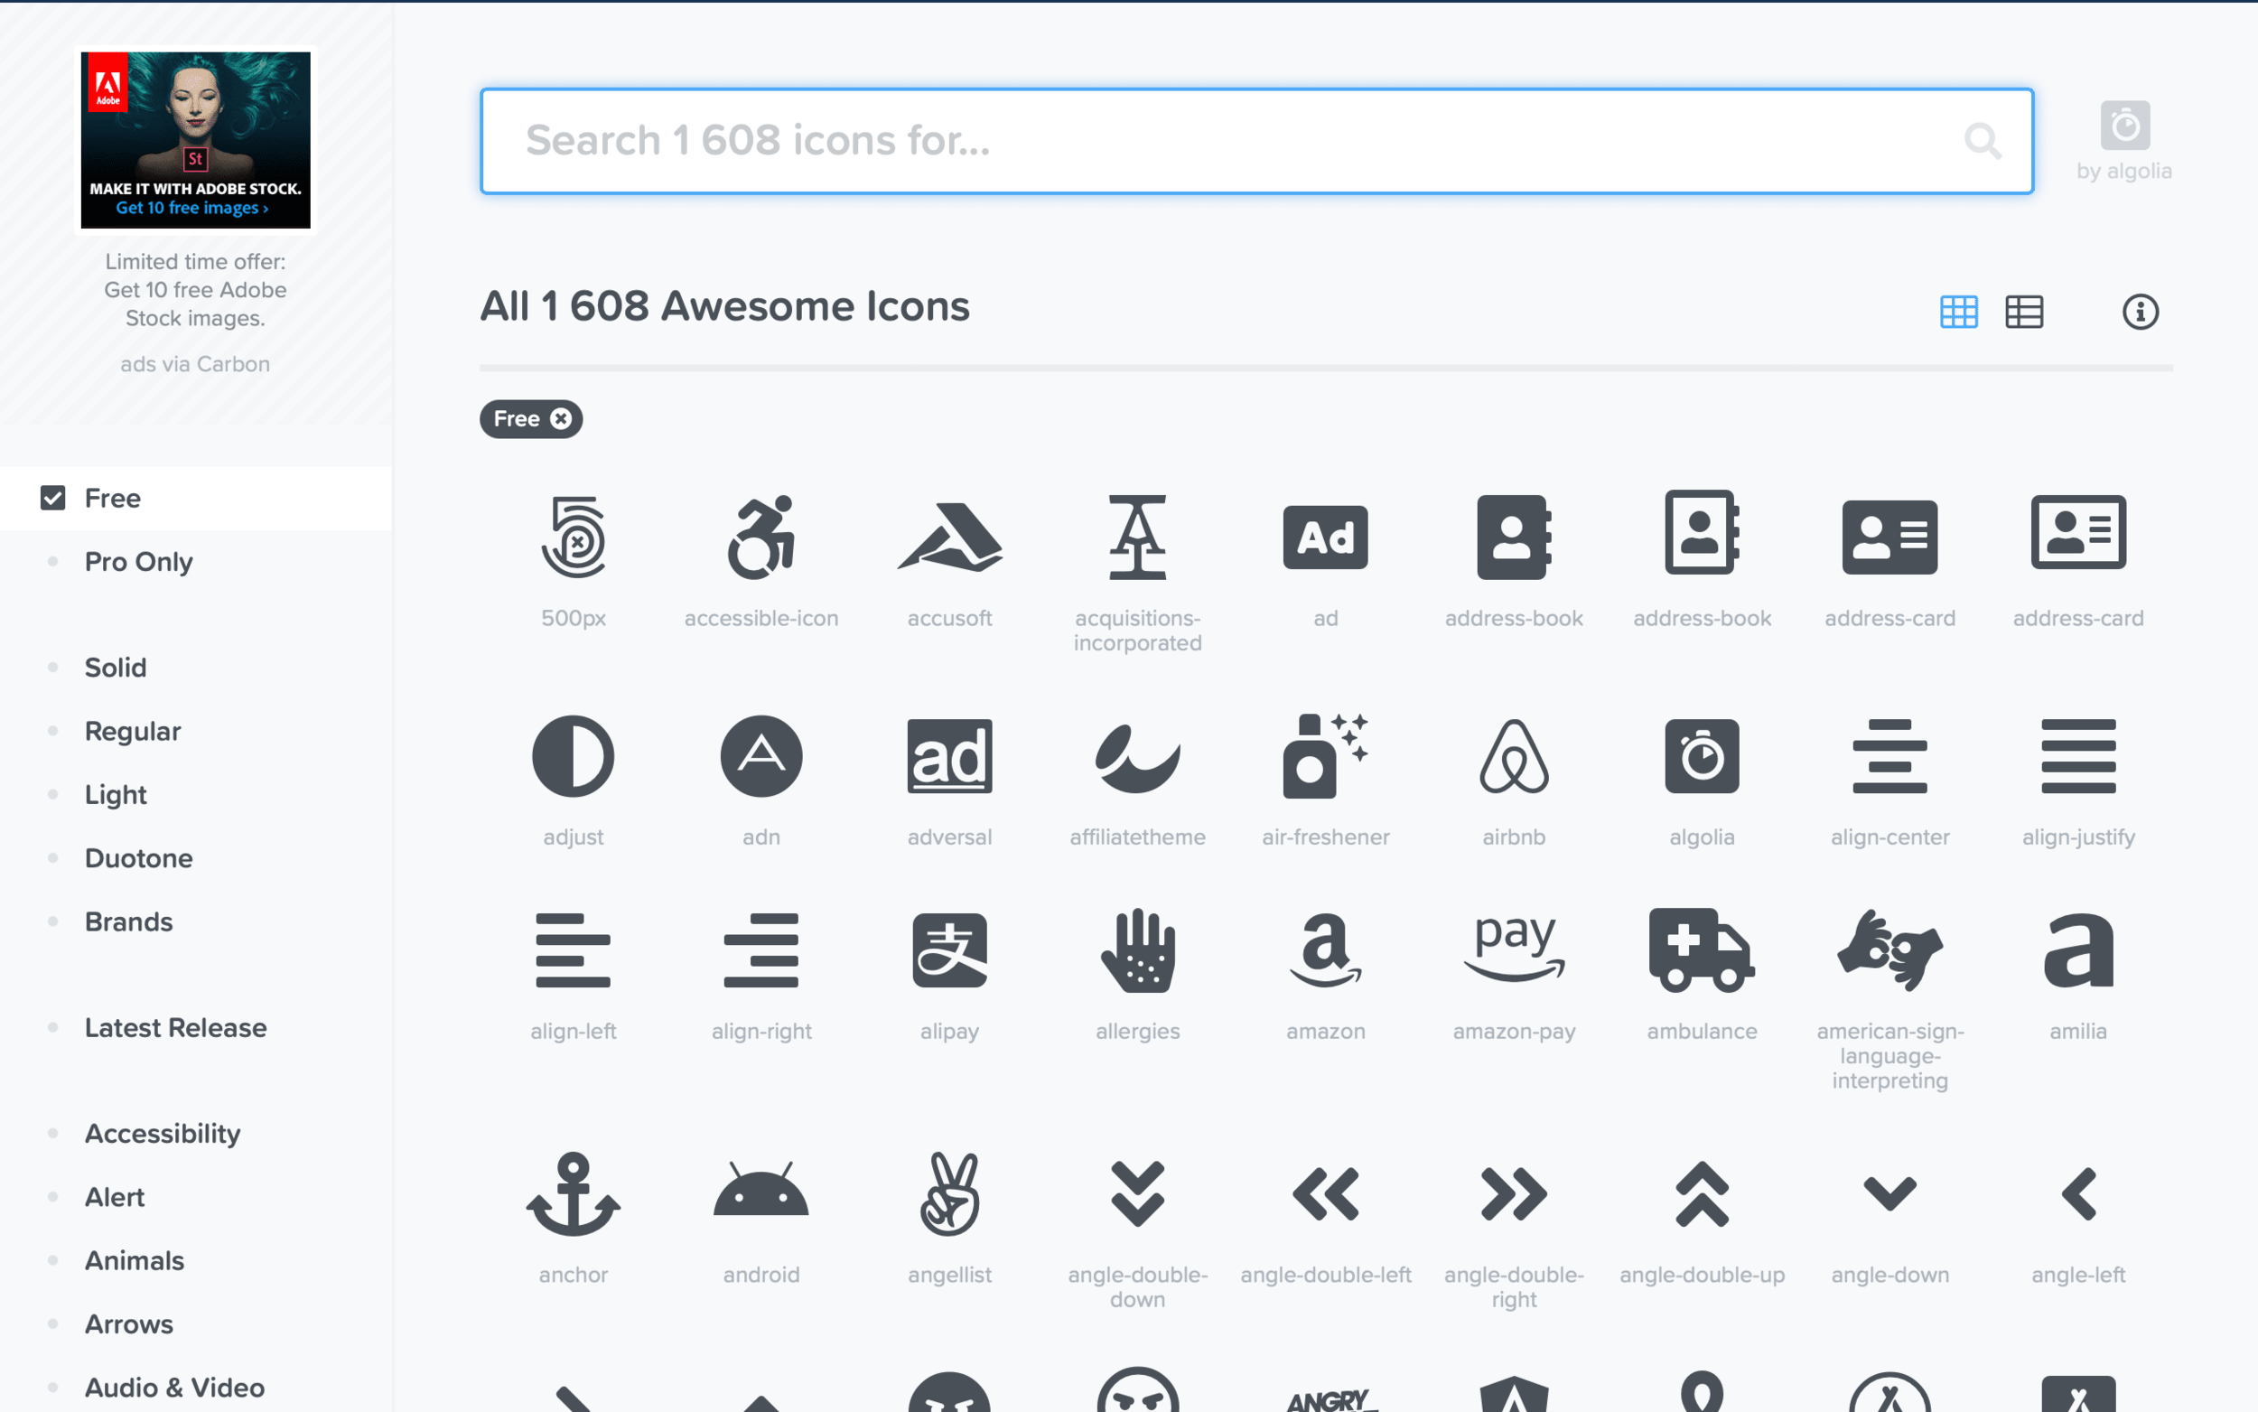Viewport: 2258px width, 1412px height.
Task: Select the Brands style option
Action: click(x=128, y=921)
